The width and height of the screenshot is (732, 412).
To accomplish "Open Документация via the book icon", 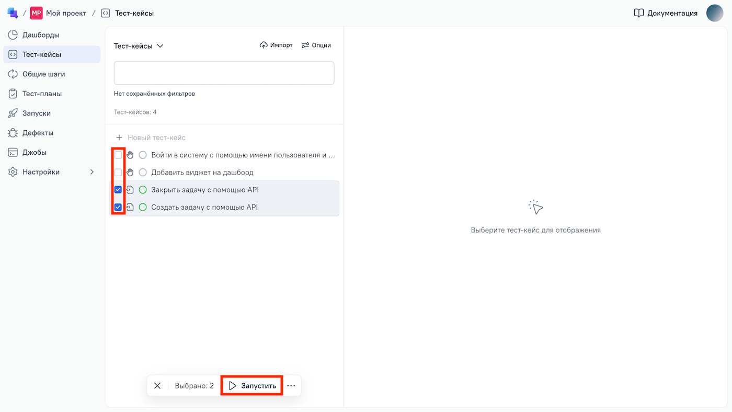I will point(638,13).
